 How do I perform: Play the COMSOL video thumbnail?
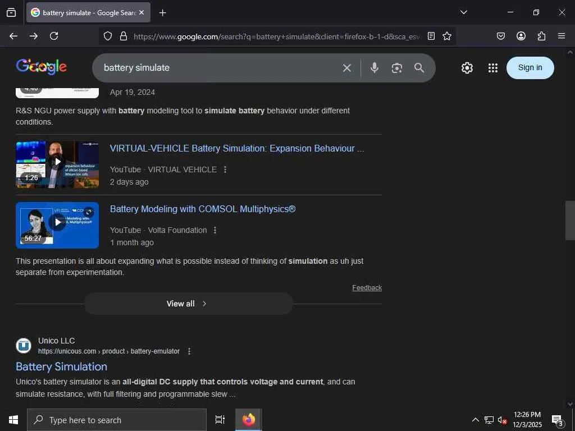tap(57, 225)
